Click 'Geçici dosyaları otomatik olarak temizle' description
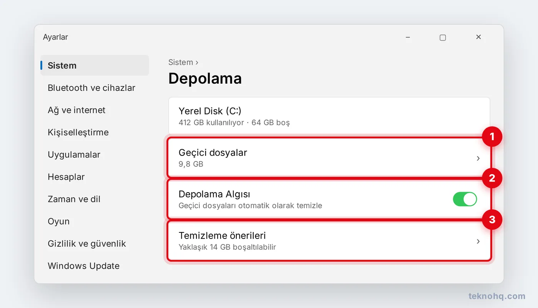Image resolution: width=538 pixels, height=308 pixels. point(250,206)
